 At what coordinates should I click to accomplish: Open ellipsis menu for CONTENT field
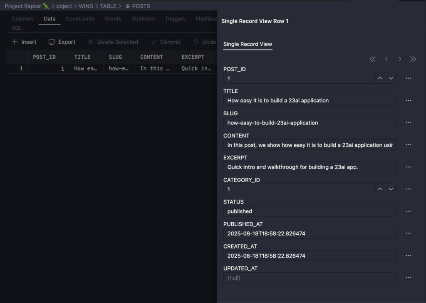409,145
